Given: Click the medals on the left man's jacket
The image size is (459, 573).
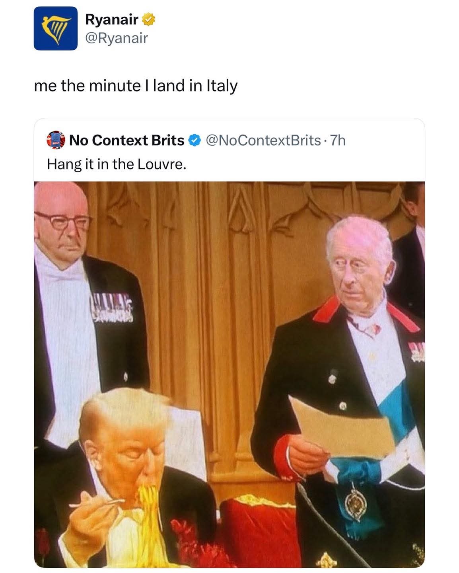Looking at the screenshot, I should 111,308.
